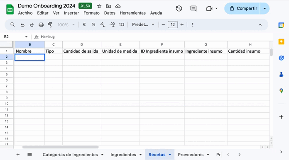The height and width of the screenshot is (160, 289).
Task: Redo the last action
Action: [x=32, y=24]
